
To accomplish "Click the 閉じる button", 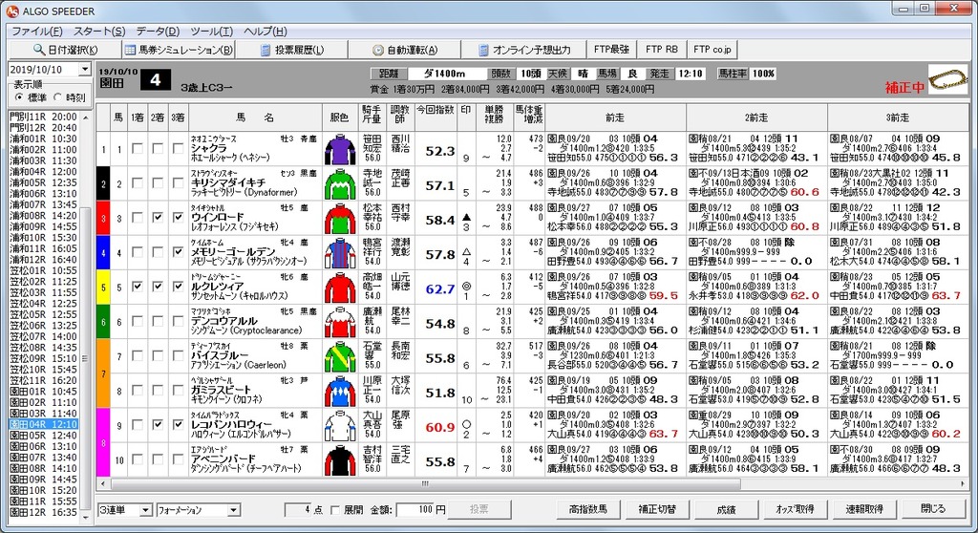I will pyautogui.click(x=933, y=509).
